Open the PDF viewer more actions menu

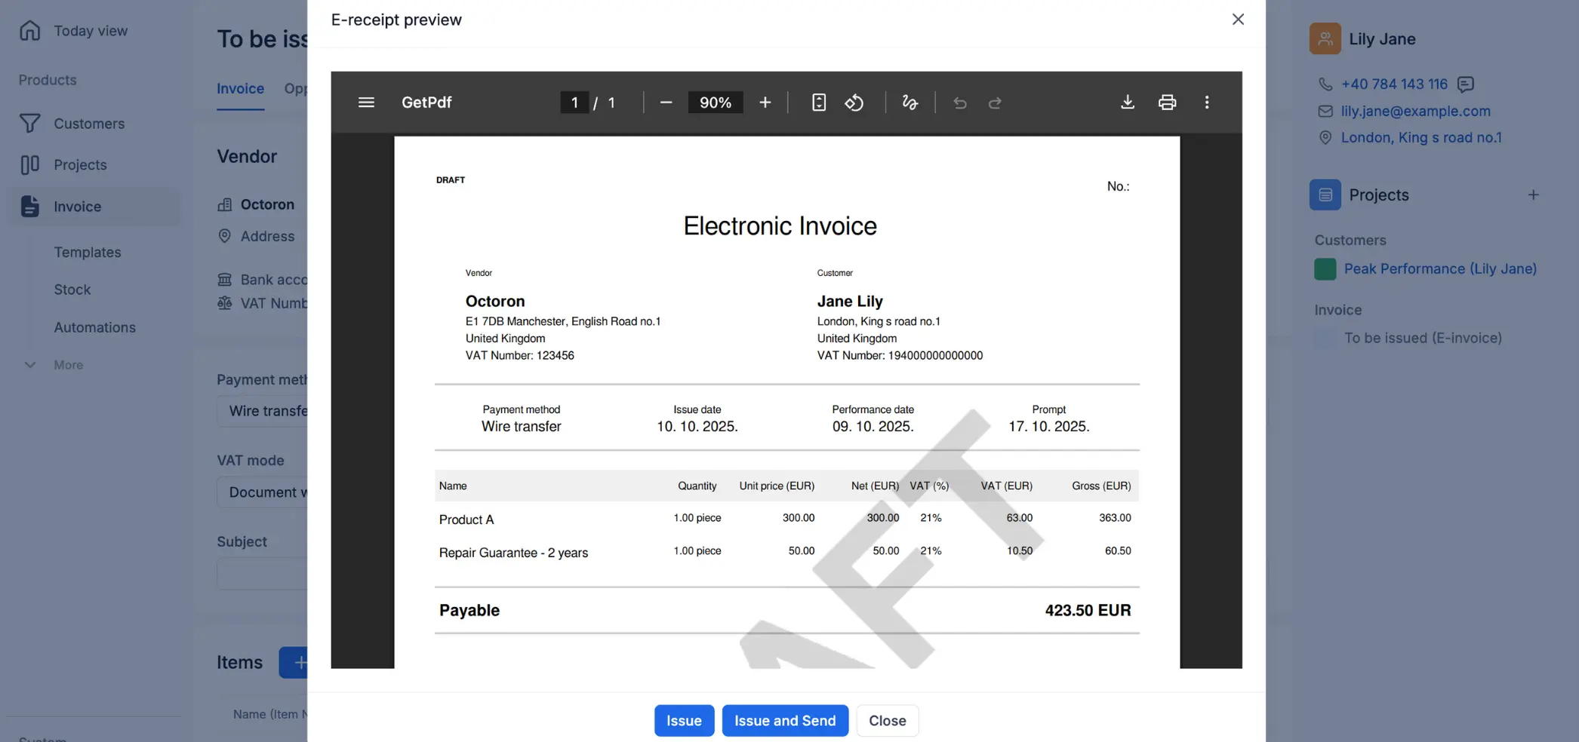[x=1206, y=103]
